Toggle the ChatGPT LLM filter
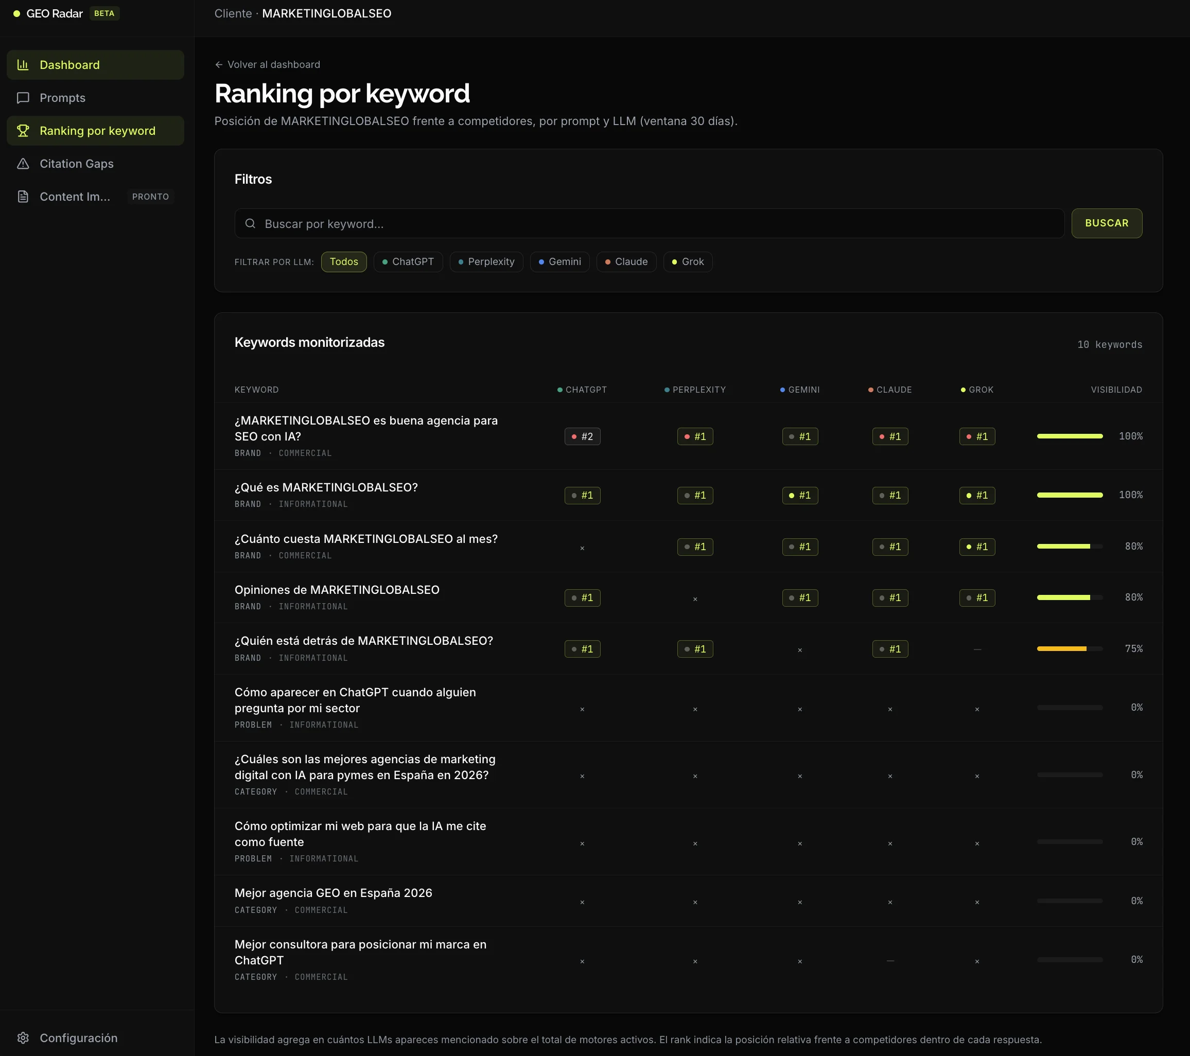Viewport: 1190px width, 1056px height. (408, 261)
